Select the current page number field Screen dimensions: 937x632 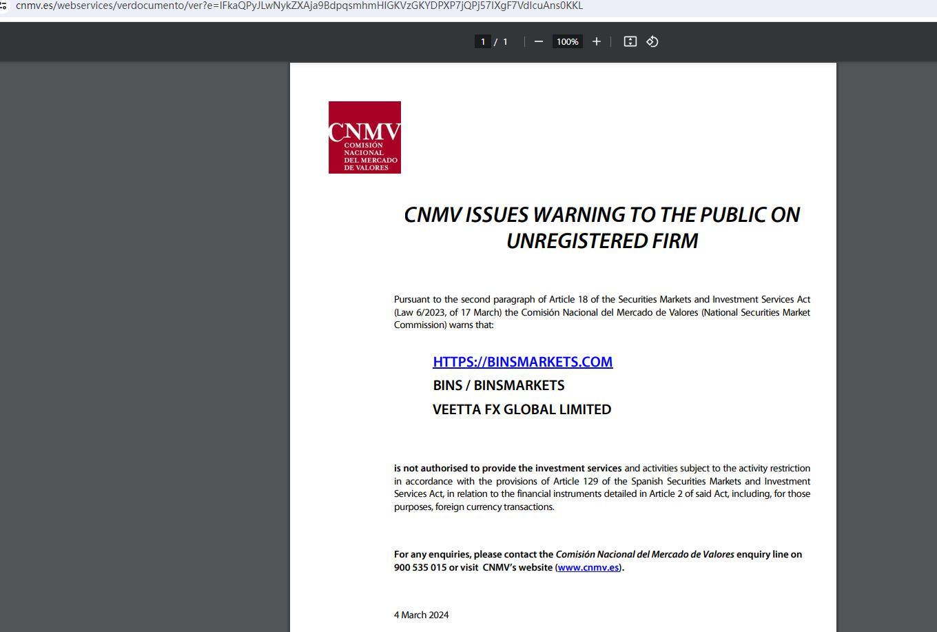click(483, 42)
